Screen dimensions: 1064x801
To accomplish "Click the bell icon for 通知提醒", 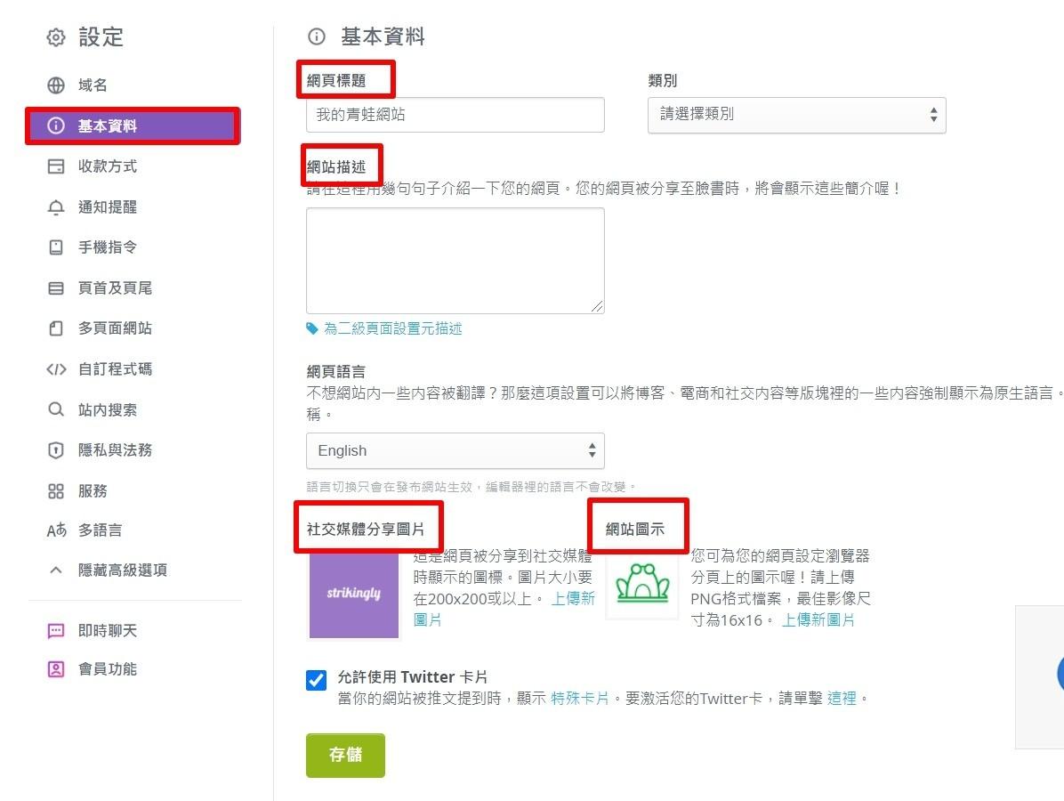I will point(56,207).
